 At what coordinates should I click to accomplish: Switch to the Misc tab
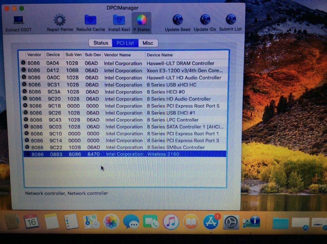(x=148, y=43)
